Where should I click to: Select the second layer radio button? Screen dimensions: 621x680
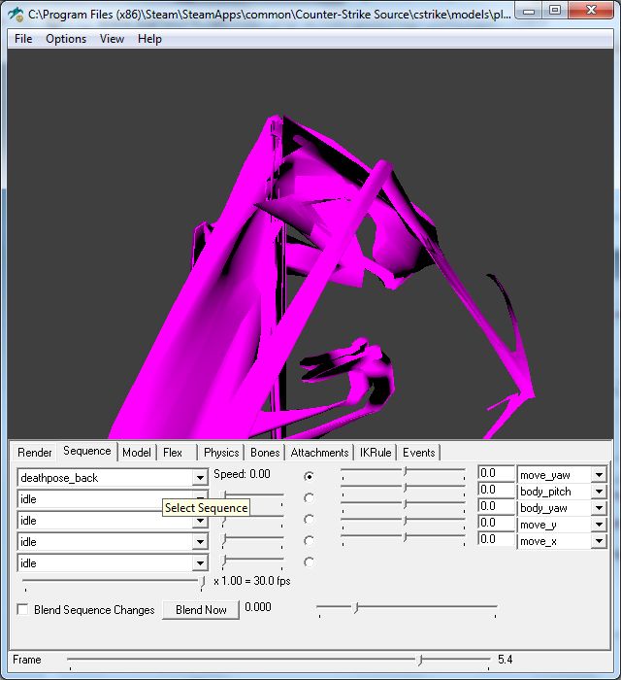click(309, 497)
